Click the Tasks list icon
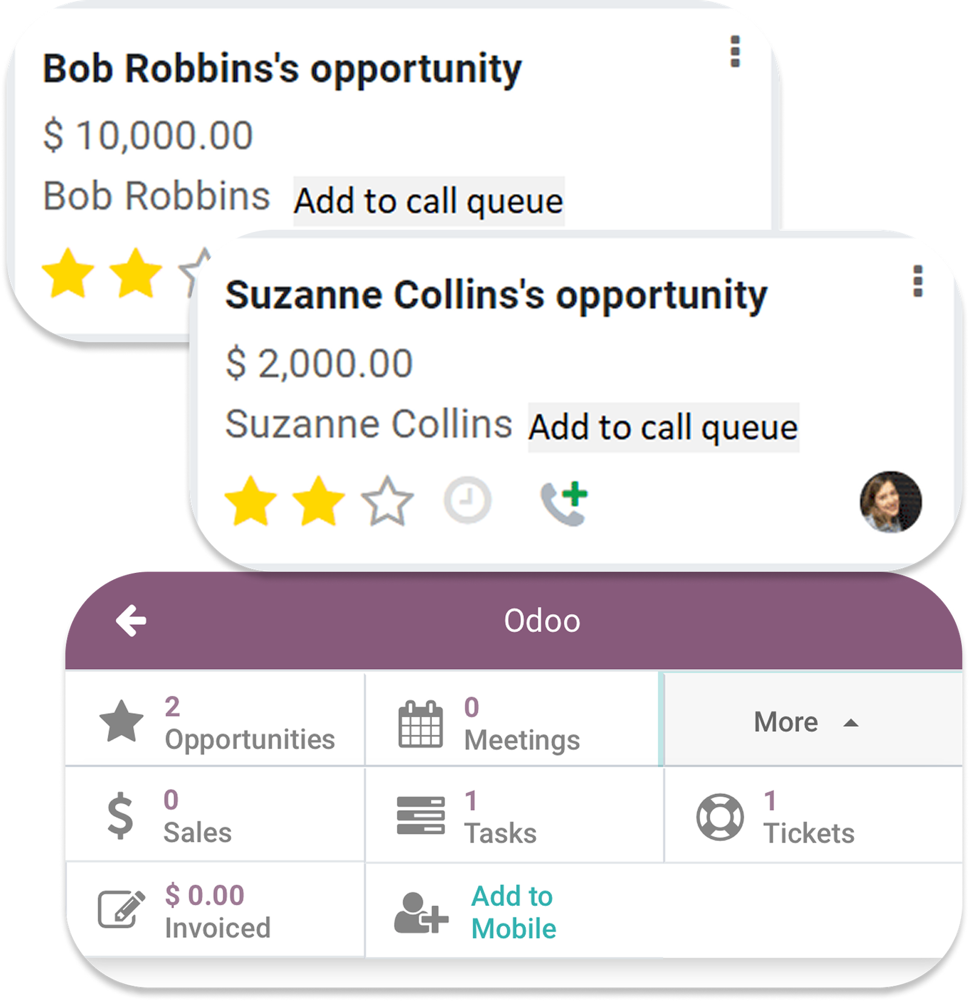 [x=420, y=816]
